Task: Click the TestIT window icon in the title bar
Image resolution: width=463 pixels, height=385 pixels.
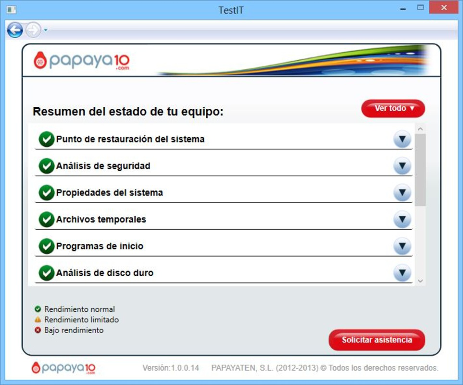Action: 11,10
